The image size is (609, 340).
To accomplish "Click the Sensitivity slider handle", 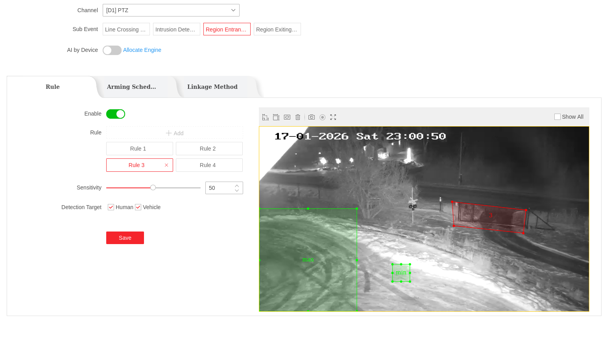I will (x=153, y=187).
